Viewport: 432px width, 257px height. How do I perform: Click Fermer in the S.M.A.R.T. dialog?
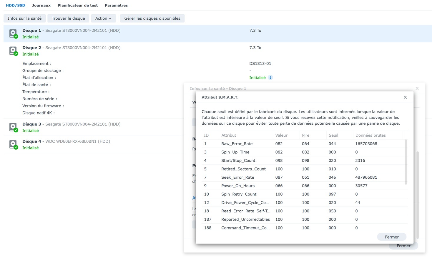[x=392, y=237]
